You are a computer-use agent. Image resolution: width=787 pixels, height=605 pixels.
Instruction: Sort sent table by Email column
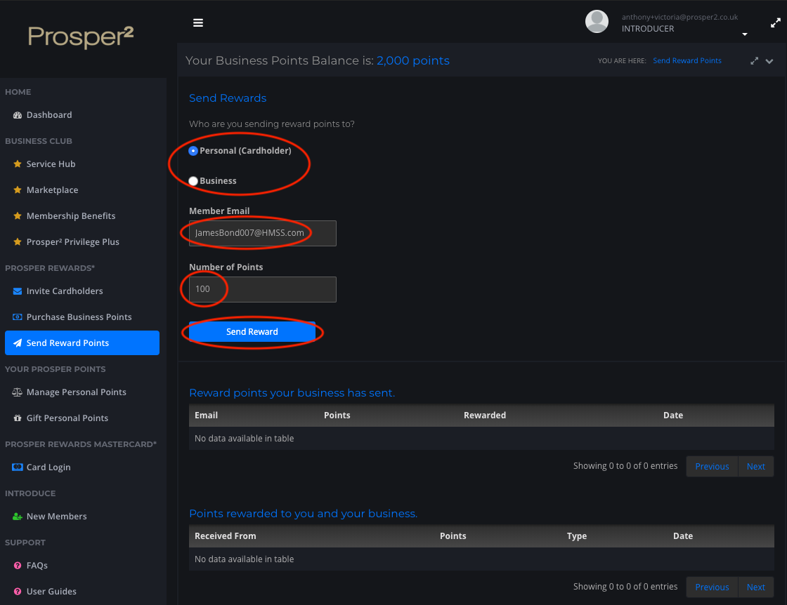click(x=207, y=415)
